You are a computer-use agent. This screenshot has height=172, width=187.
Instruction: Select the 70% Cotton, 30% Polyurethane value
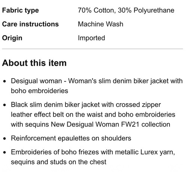coord(126,10)
